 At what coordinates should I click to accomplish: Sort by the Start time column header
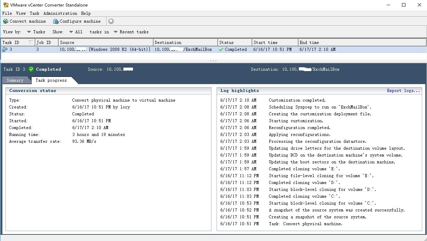[x=275, y=43]
